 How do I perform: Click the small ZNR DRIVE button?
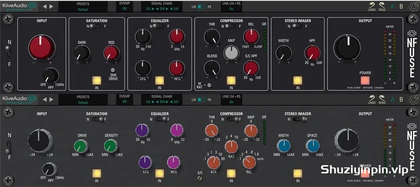tap(113, 70)
